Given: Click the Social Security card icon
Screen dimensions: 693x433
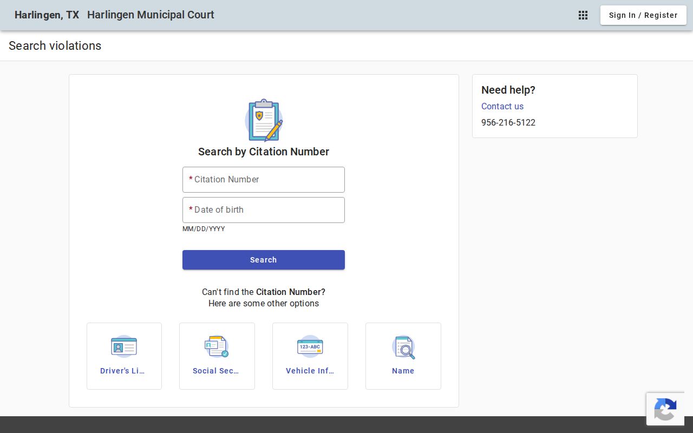Looking at the screenshot, I should pos(217,346).
